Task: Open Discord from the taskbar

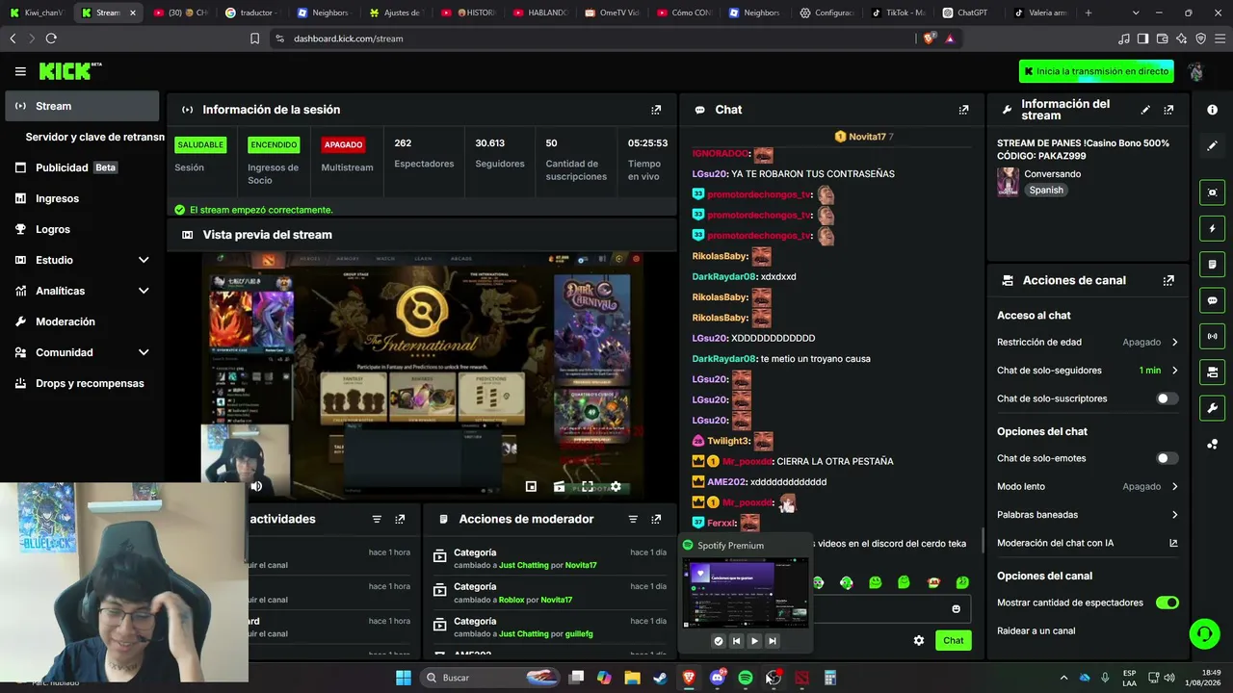Action: (717, 678)
